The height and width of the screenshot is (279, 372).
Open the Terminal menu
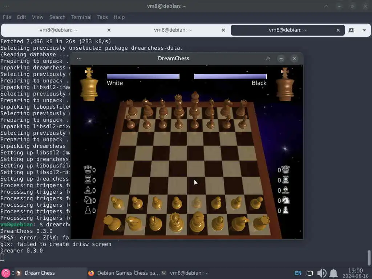(81, 17)
